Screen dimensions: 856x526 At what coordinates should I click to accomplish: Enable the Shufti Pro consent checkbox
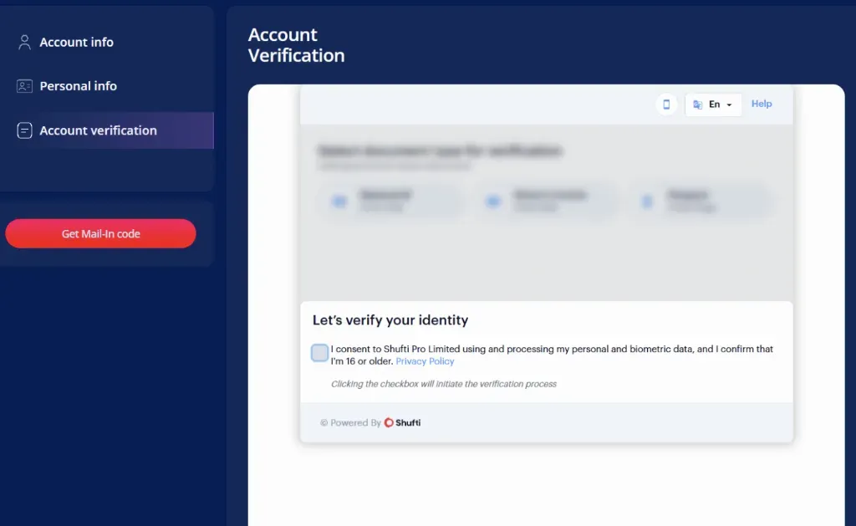[319, 352]
